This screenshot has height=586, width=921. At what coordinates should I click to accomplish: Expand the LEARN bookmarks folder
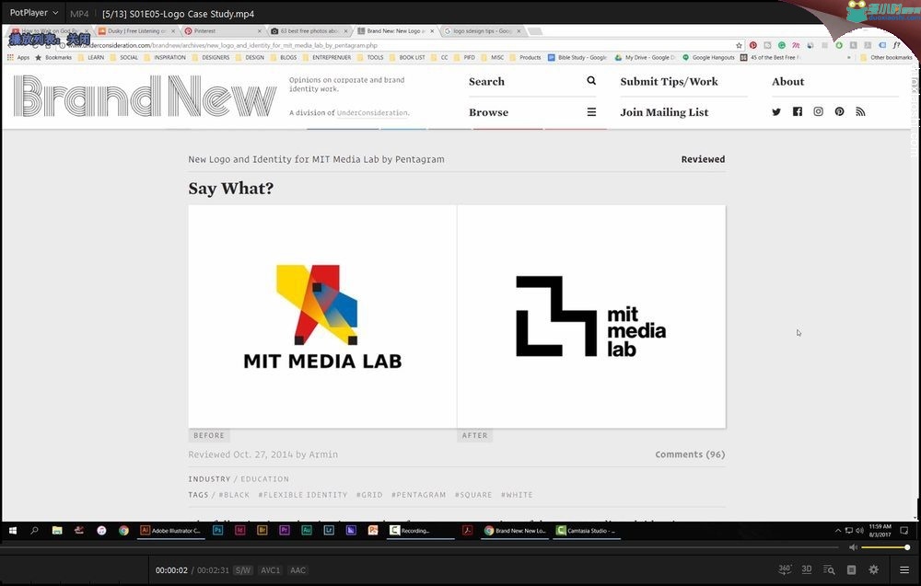90,57
